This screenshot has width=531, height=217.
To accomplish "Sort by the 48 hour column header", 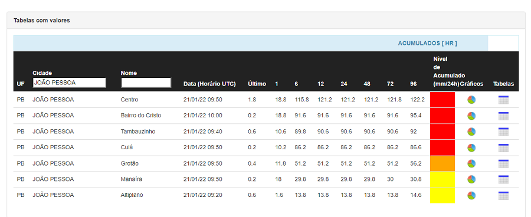I will pyautogui.click(x=367, y=84).
